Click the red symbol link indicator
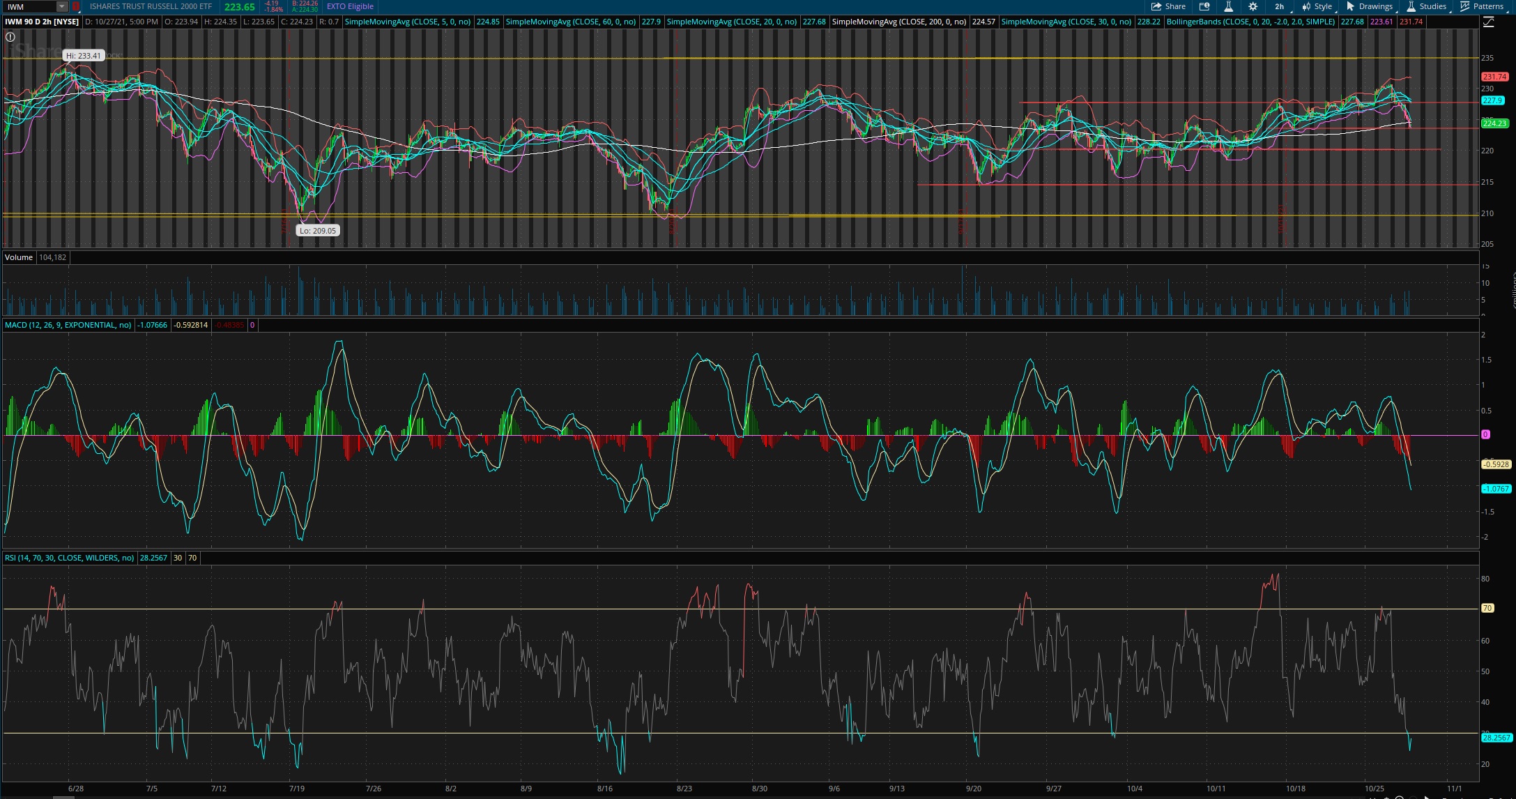This screenshot has width=1516, height=799. click(x=76, y=6)
